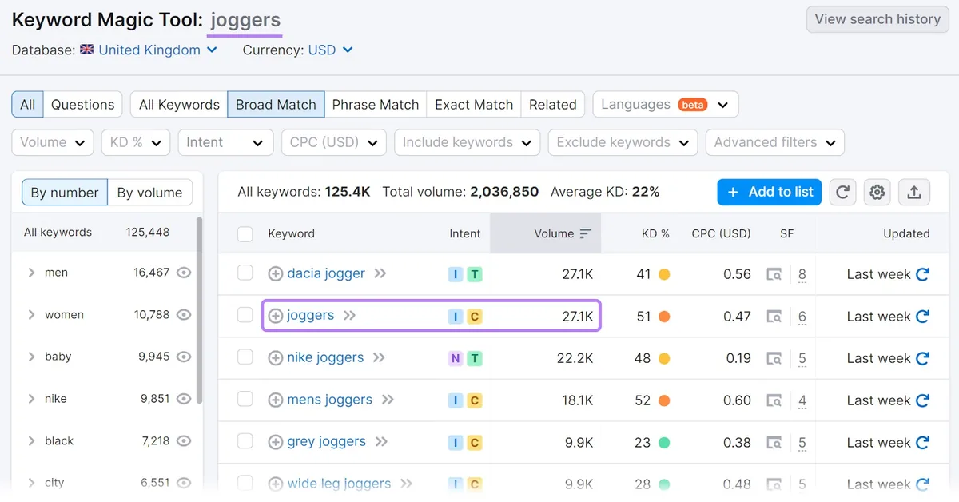The height and width of the screenshot is (502, 959).
Task: Check the mens joggers row checkbox
Action: pos(245,399)
